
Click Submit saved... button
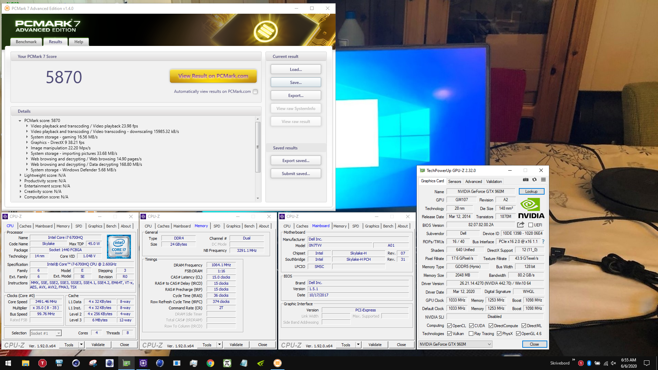296,174
